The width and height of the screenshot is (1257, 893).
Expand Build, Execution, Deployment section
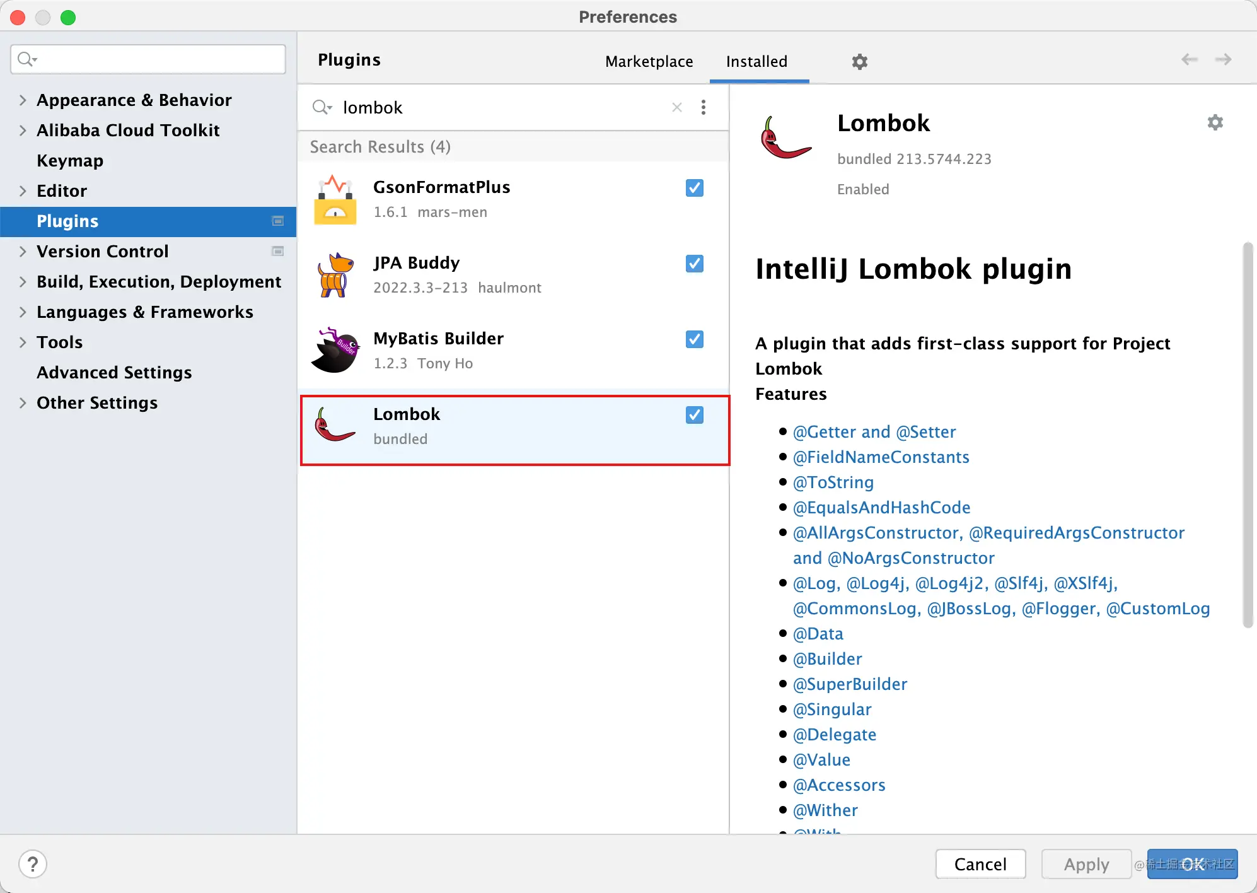[x=23, y=281]
